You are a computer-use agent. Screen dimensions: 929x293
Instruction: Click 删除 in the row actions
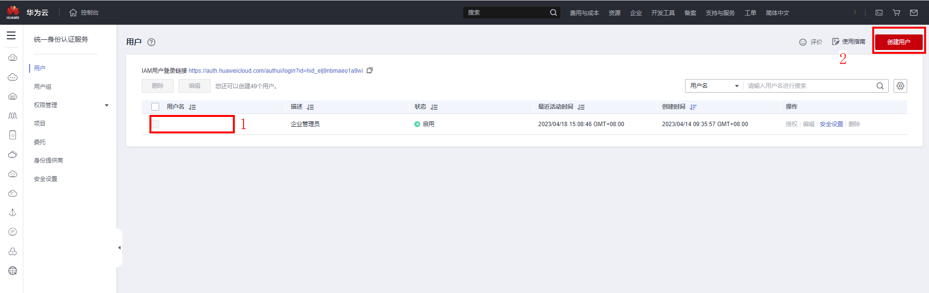[x=854, y=124]
